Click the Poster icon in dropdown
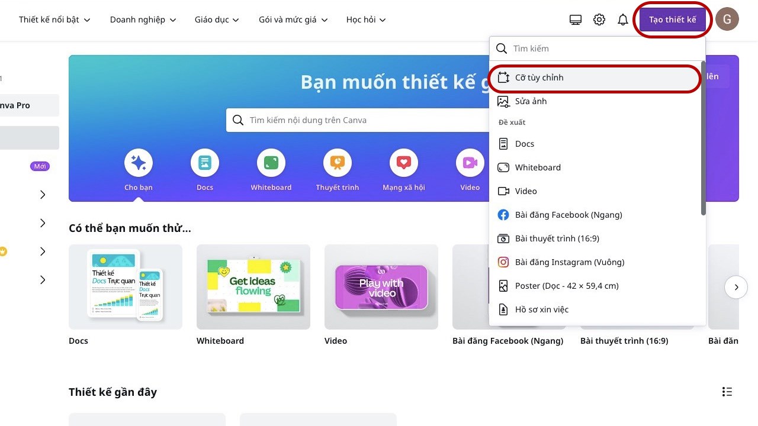 (503, 286)
